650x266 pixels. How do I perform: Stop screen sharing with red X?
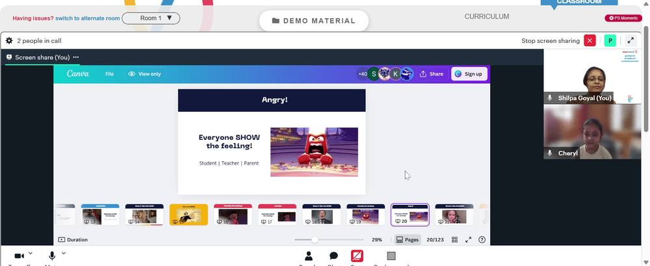tap(590, 41)
